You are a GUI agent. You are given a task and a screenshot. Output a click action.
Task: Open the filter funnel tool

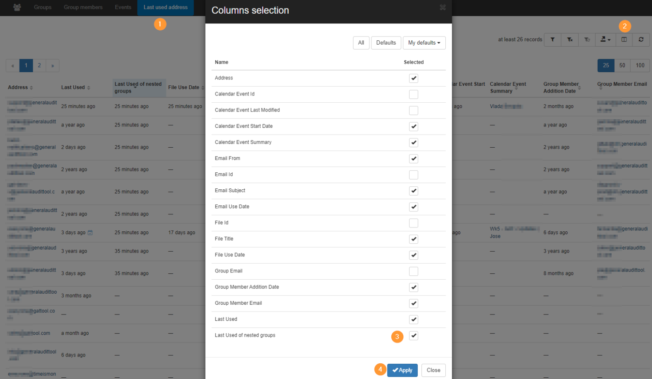click(x=552, y=39)
